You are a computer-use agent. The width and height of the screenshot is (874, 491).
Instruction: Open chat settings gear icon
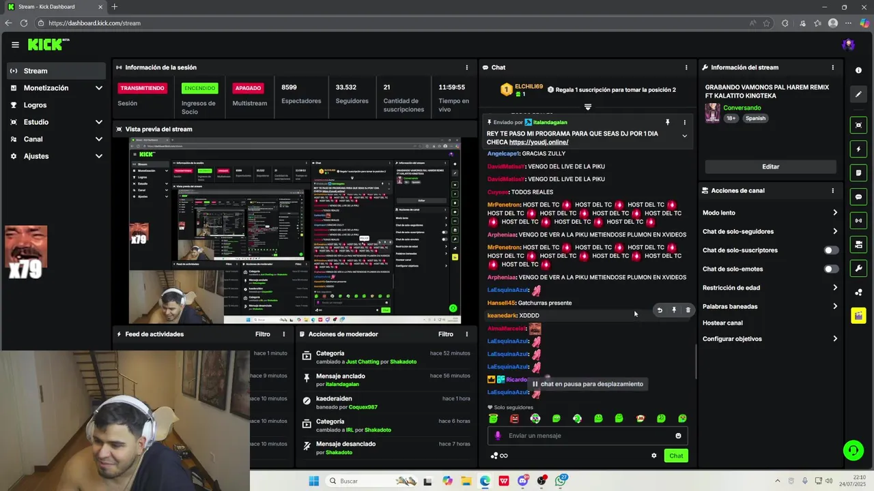(x=653, y=456)
